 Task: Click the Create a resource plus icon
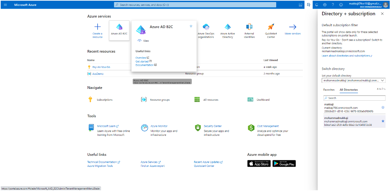[98, 27]
